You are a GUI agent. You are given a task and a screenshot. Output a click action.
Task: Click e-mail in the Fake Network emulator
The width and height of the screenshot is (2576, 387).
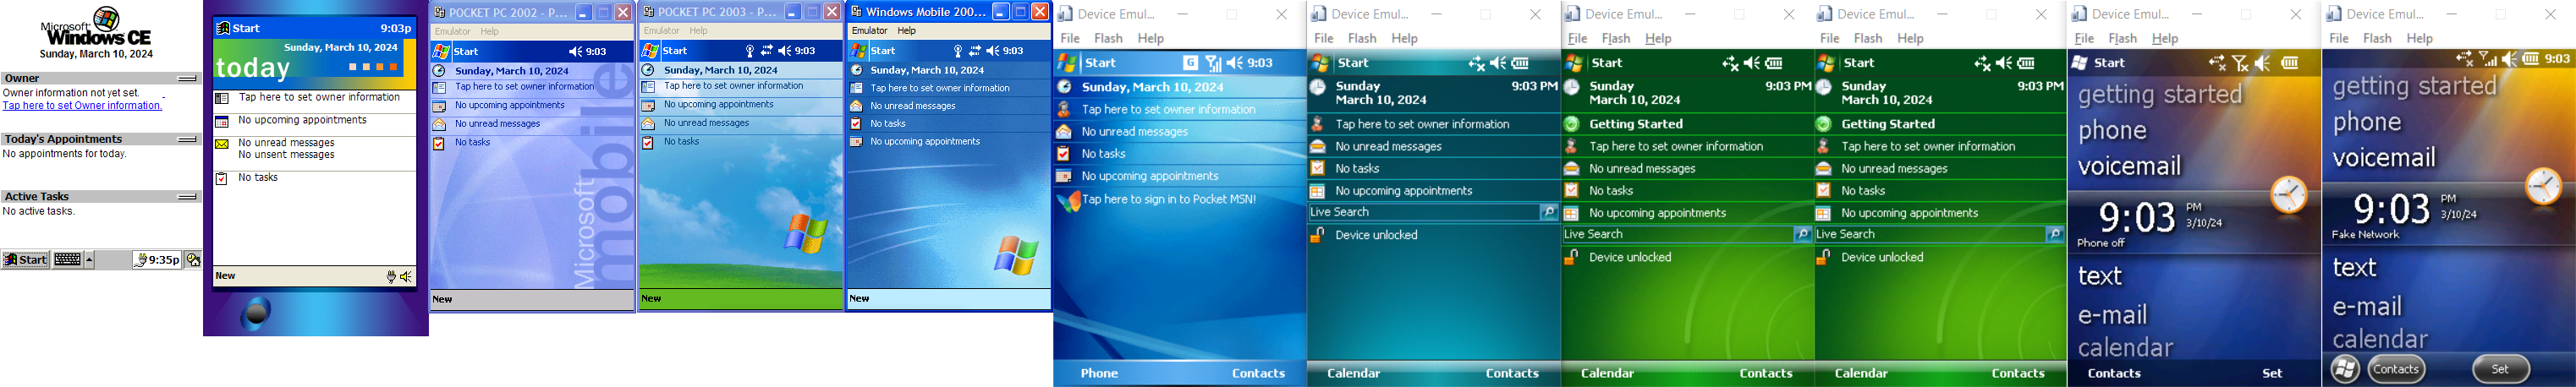tap(2366, 306)
